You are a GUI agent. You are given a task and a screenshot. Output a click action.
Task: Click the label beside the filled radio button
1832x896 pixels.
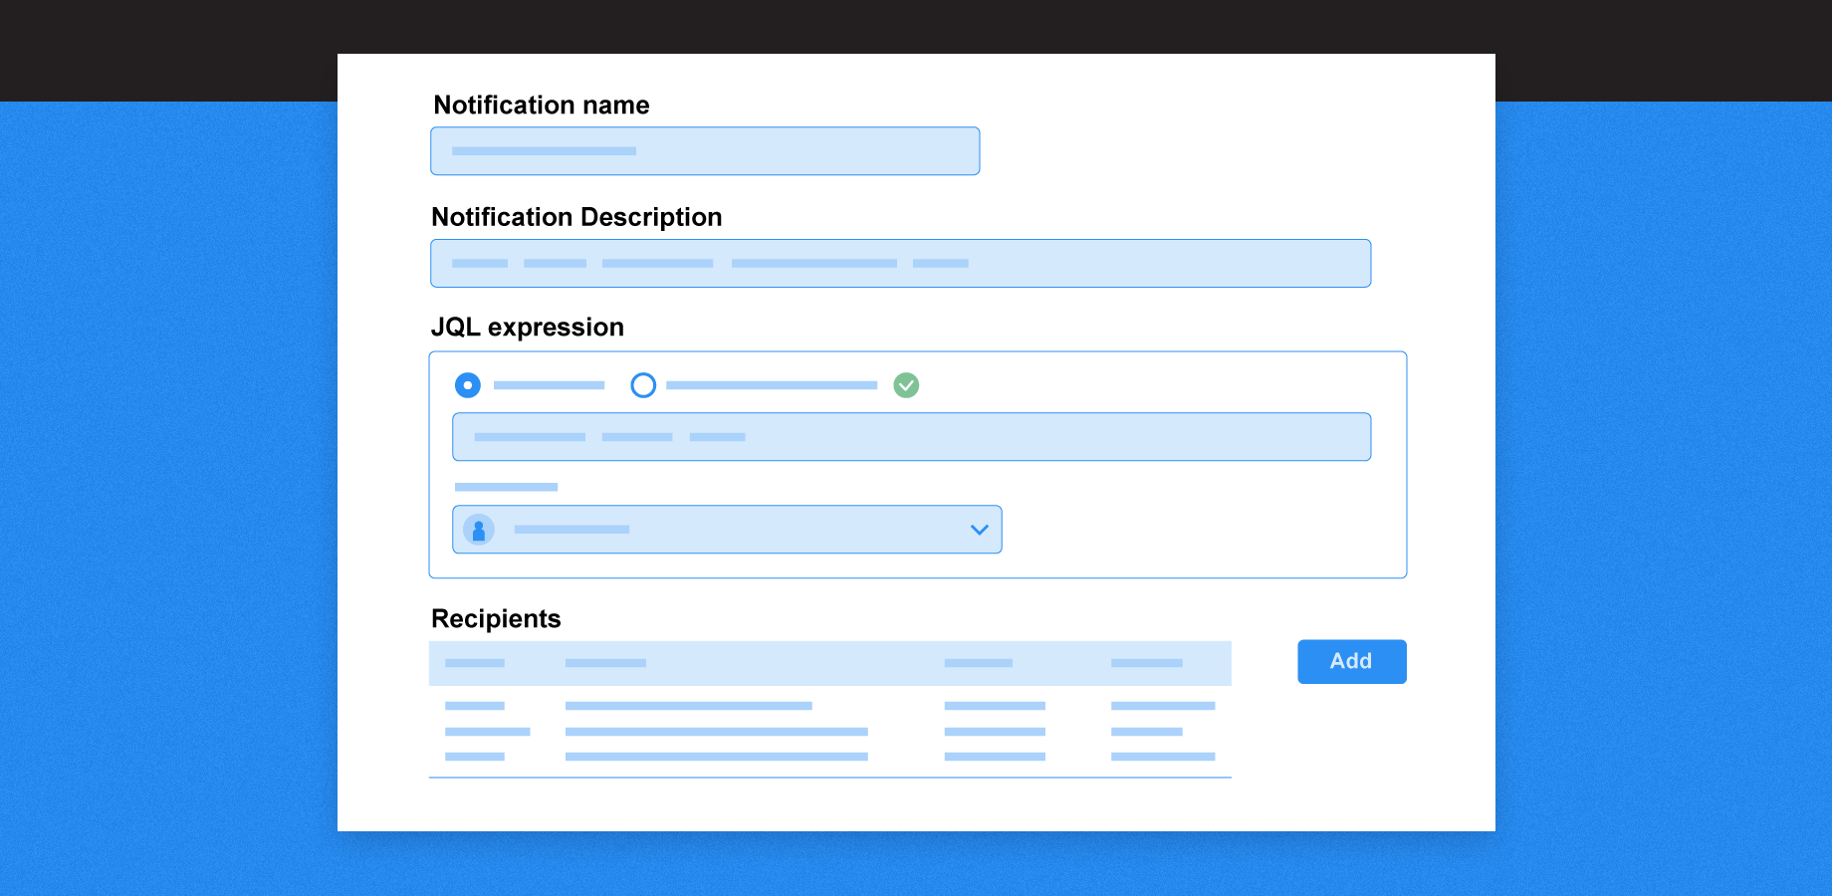(549, 385)
